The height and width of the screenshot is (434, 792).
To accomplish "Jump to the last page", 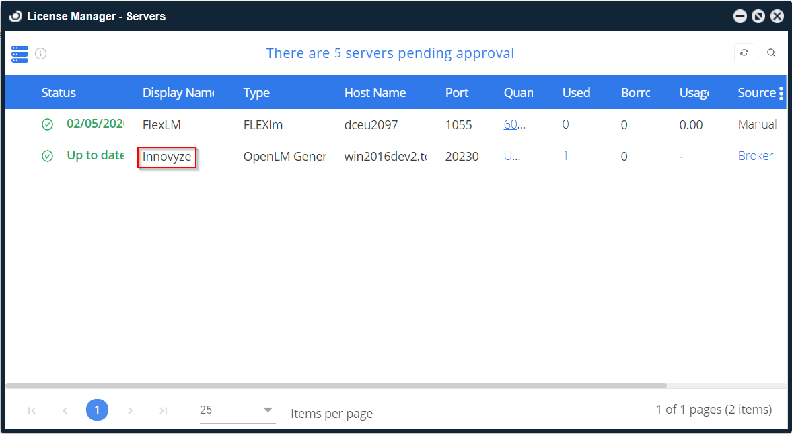I will pos(163,410).
